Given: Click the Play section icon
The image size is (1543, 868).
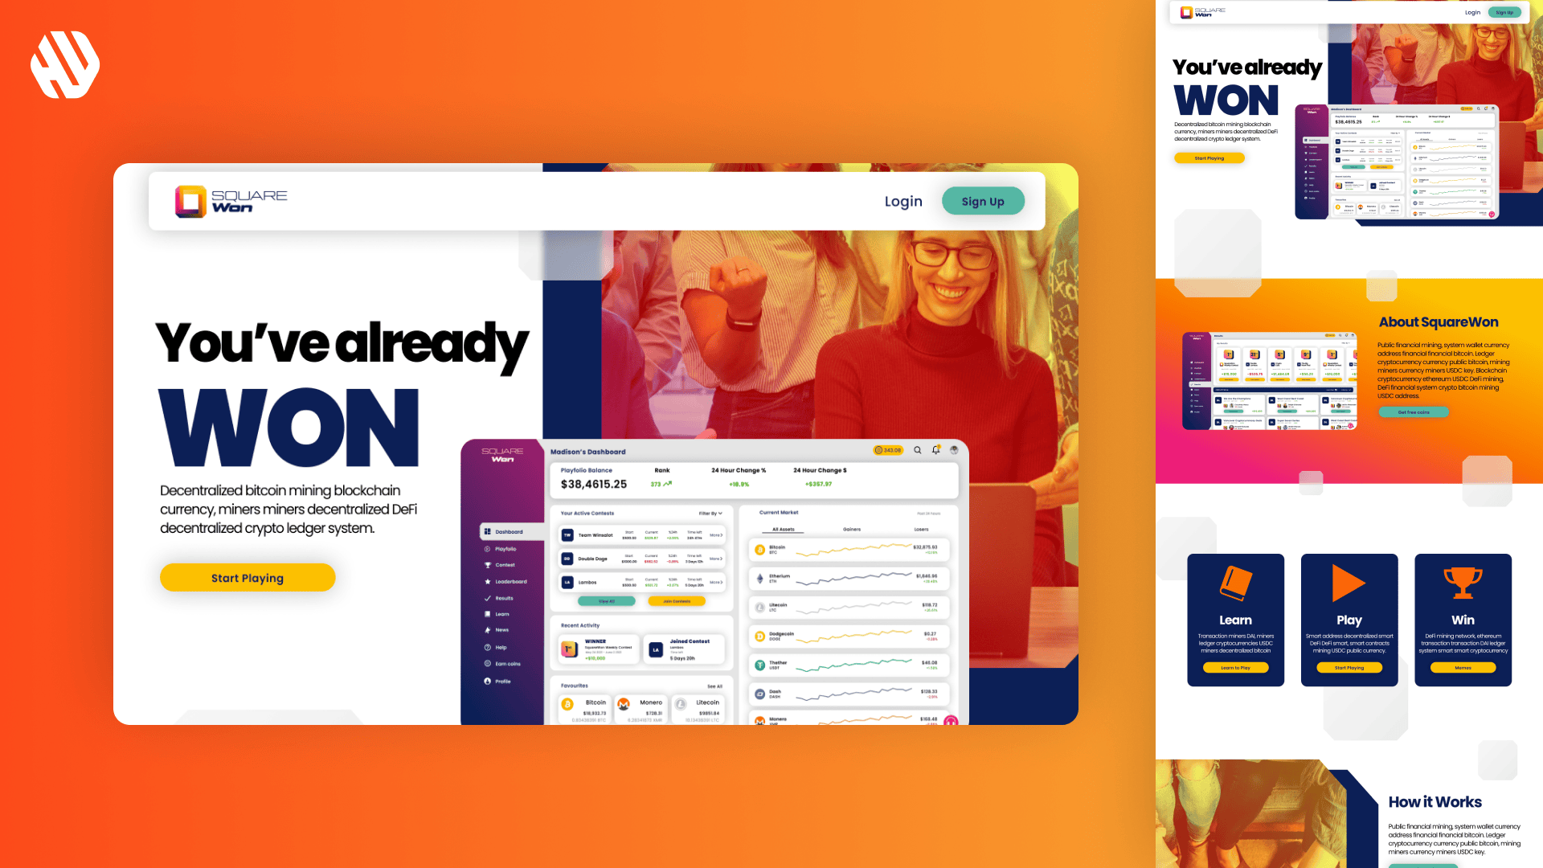Looking at the screenshot, I should click(1348, 584).
